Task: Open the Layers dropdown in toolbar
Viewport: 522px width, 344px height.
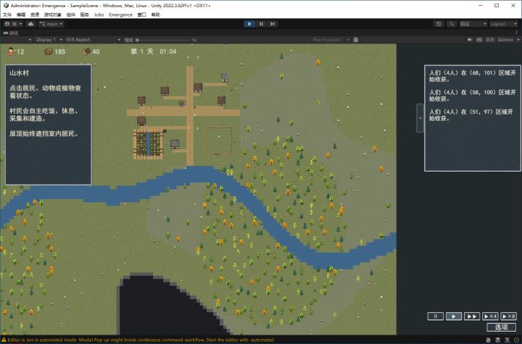Action: [x=473, y=24]
